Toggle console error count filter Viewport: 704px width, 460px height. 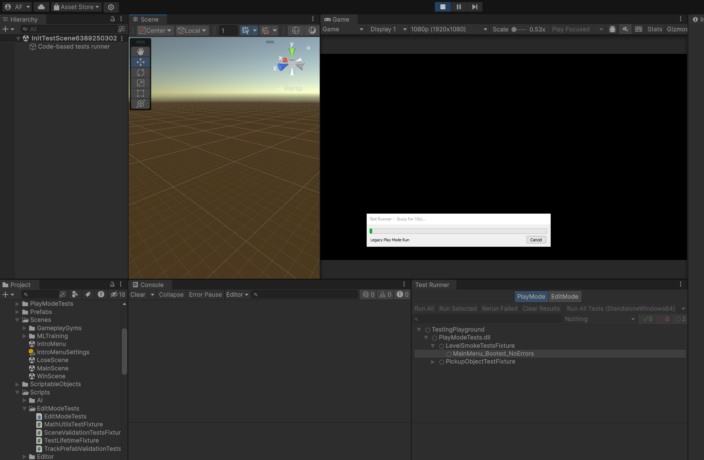pos(403,294)
